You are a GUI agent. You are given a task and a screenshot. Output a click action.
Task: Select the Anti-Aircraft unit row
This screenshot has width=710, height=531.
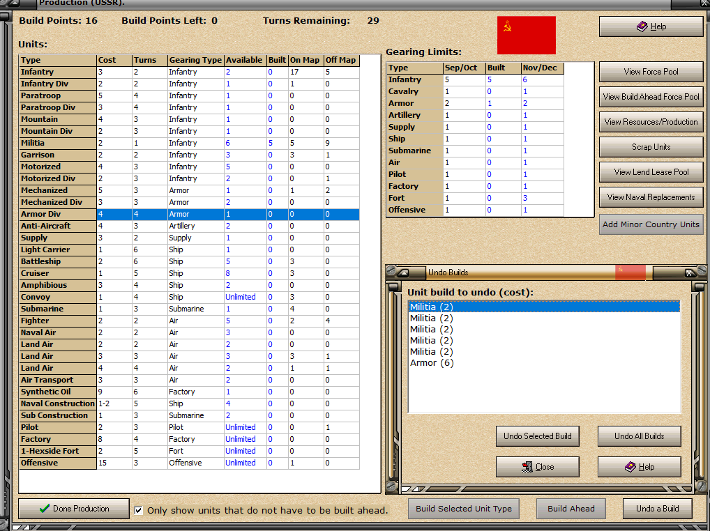point(189,226)
